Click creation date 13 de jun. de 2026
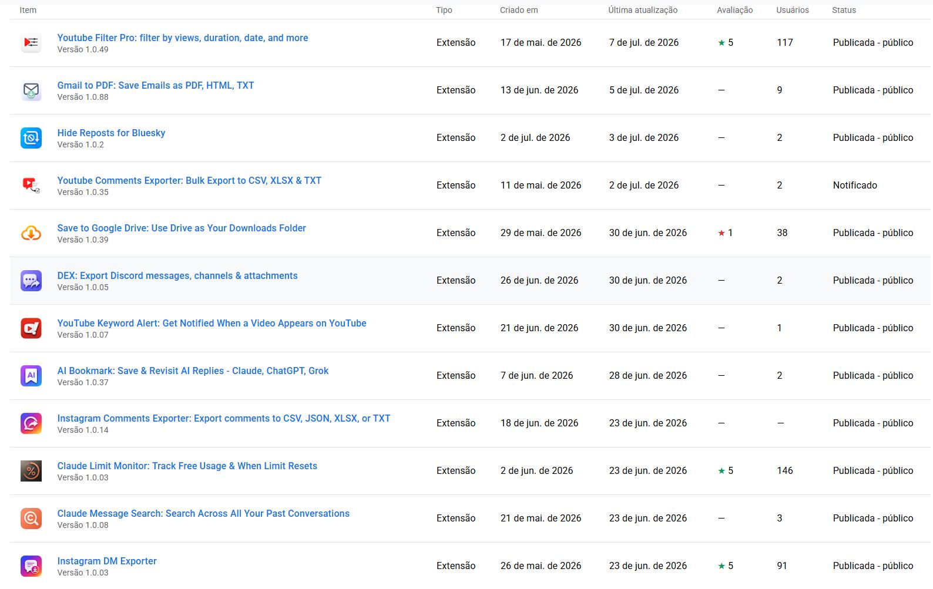This screenshot has height=589, width=933. 539,90
